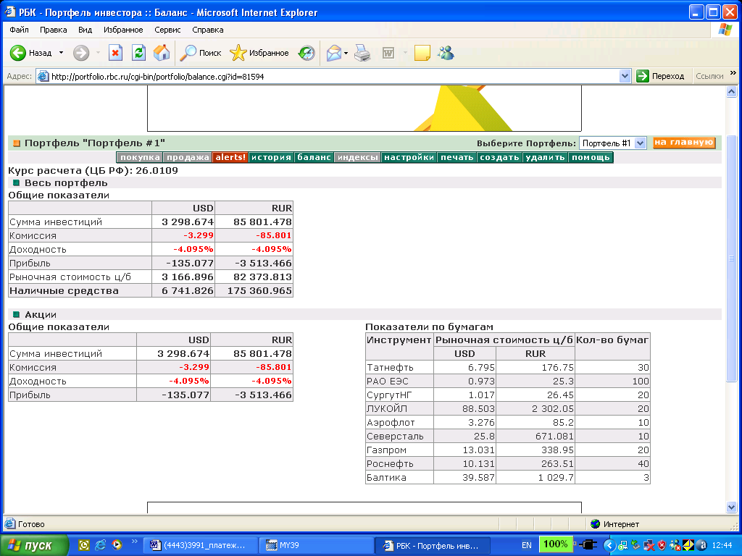
Task: Click the power plug tray icon
Action: [588, 545]
